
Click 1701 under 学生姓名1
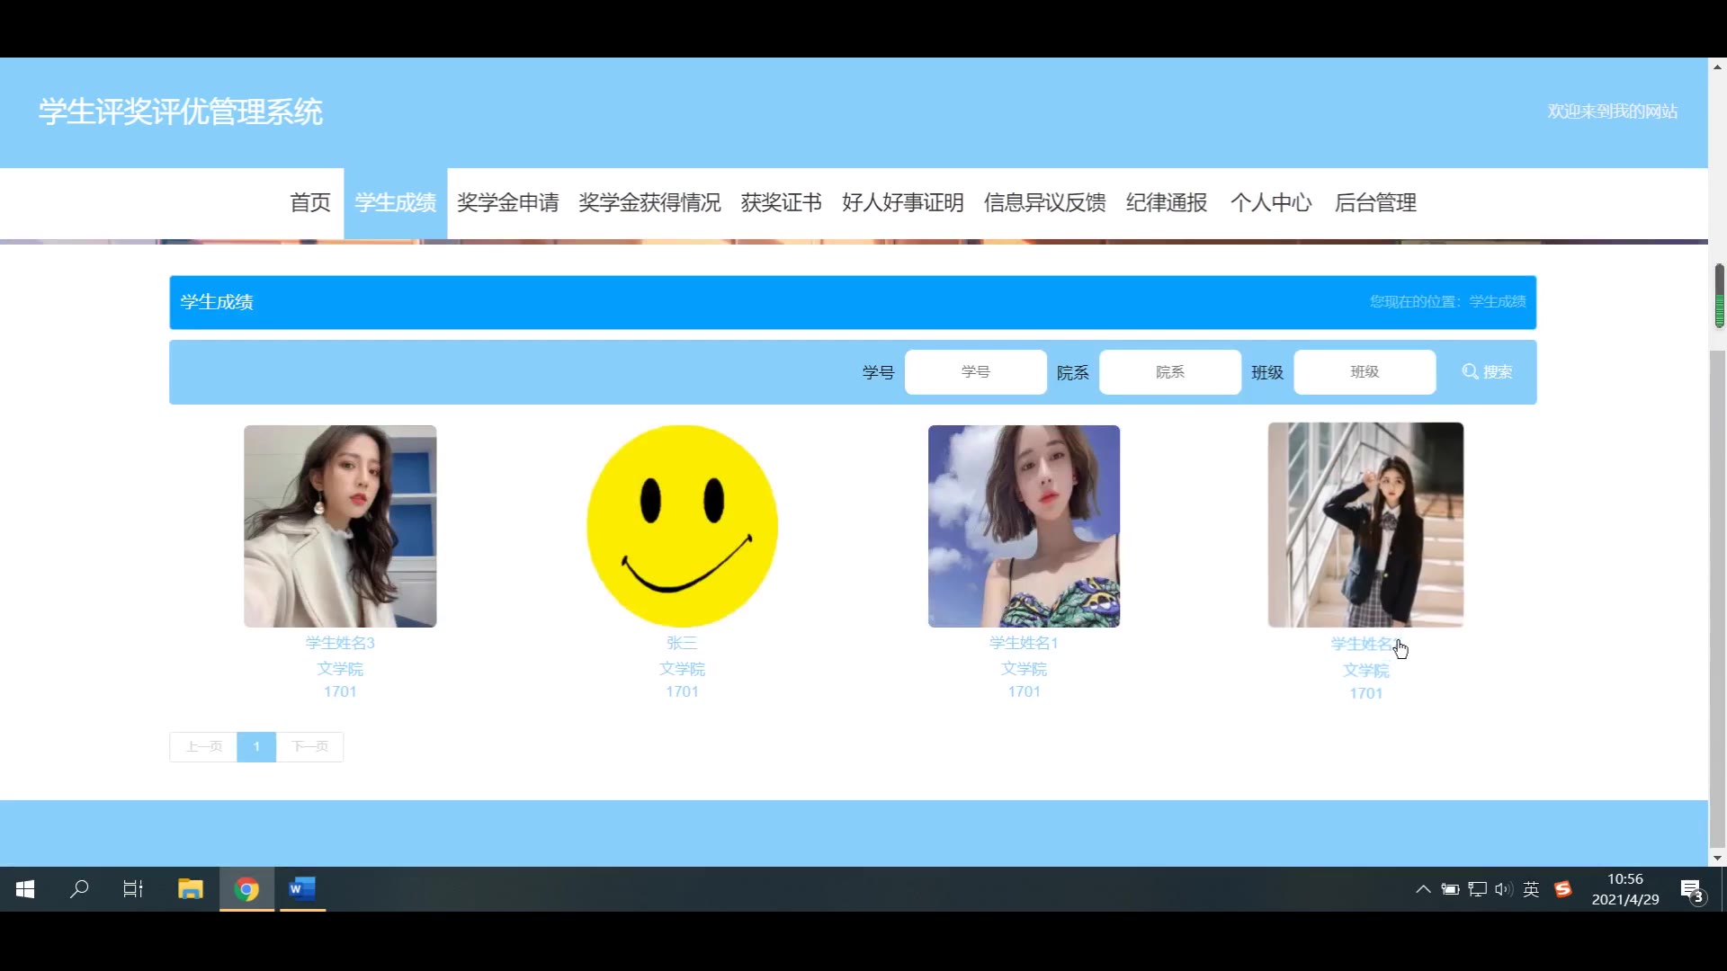[x=1024, y=691]
